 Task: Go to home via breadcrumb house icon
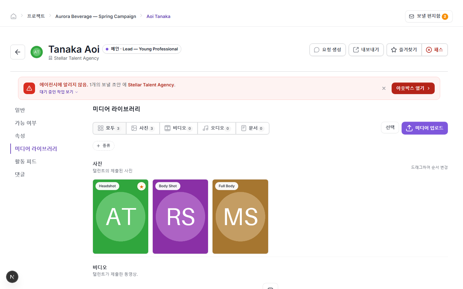pos(14,16)
